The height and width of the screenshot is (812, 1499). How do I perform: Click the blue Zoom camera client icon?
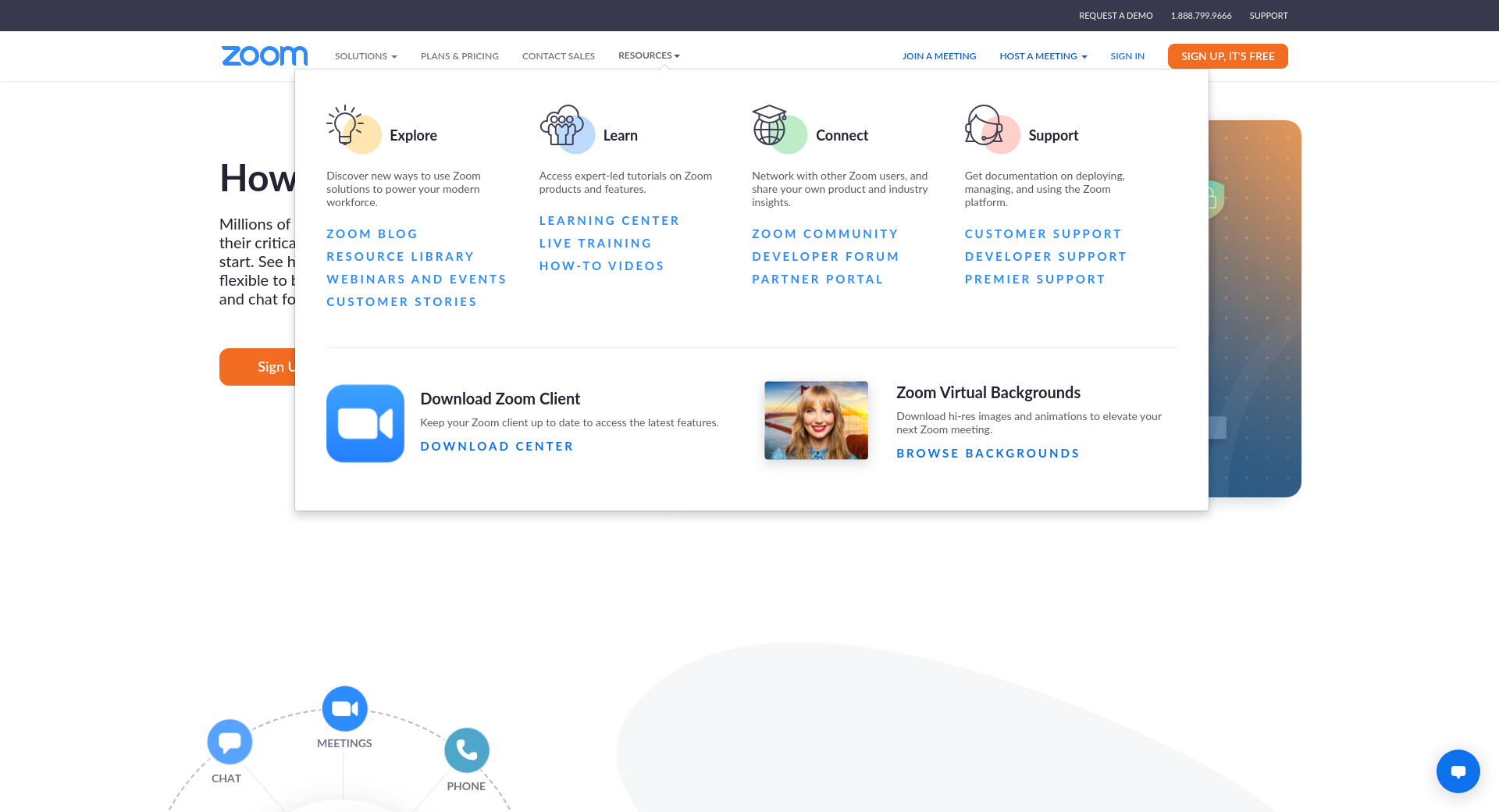[365, 423]
